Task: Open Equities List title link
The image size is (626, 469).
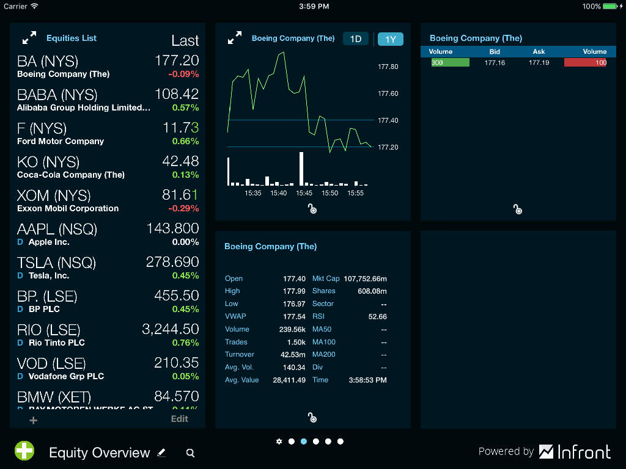Action: pyautogui.click(x=72, y=38)
